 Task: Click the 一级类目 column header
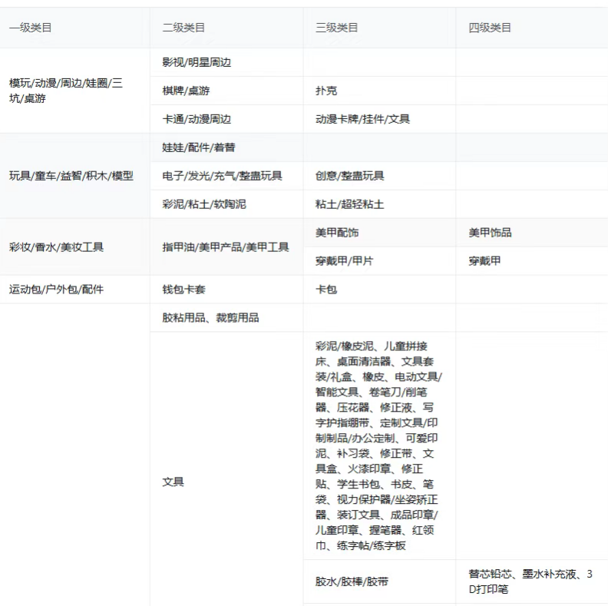click(x=31, y=28)
